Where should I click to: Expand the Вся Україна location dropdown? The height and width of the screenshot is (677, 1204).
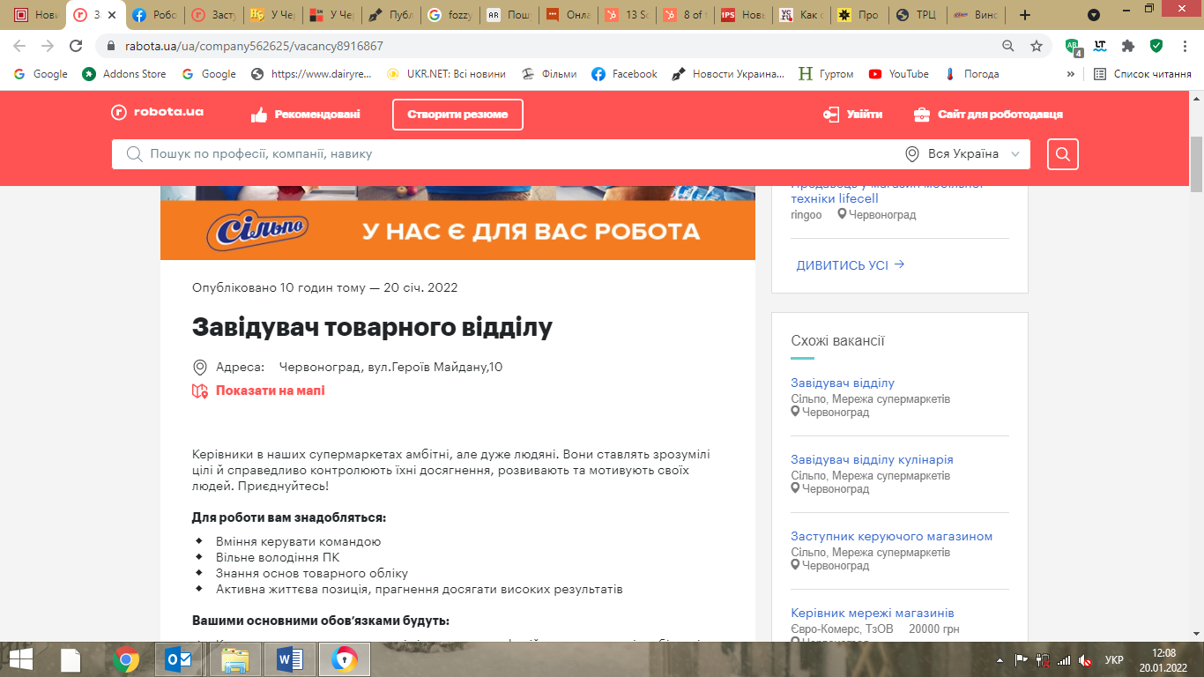[x=966, y=154]
